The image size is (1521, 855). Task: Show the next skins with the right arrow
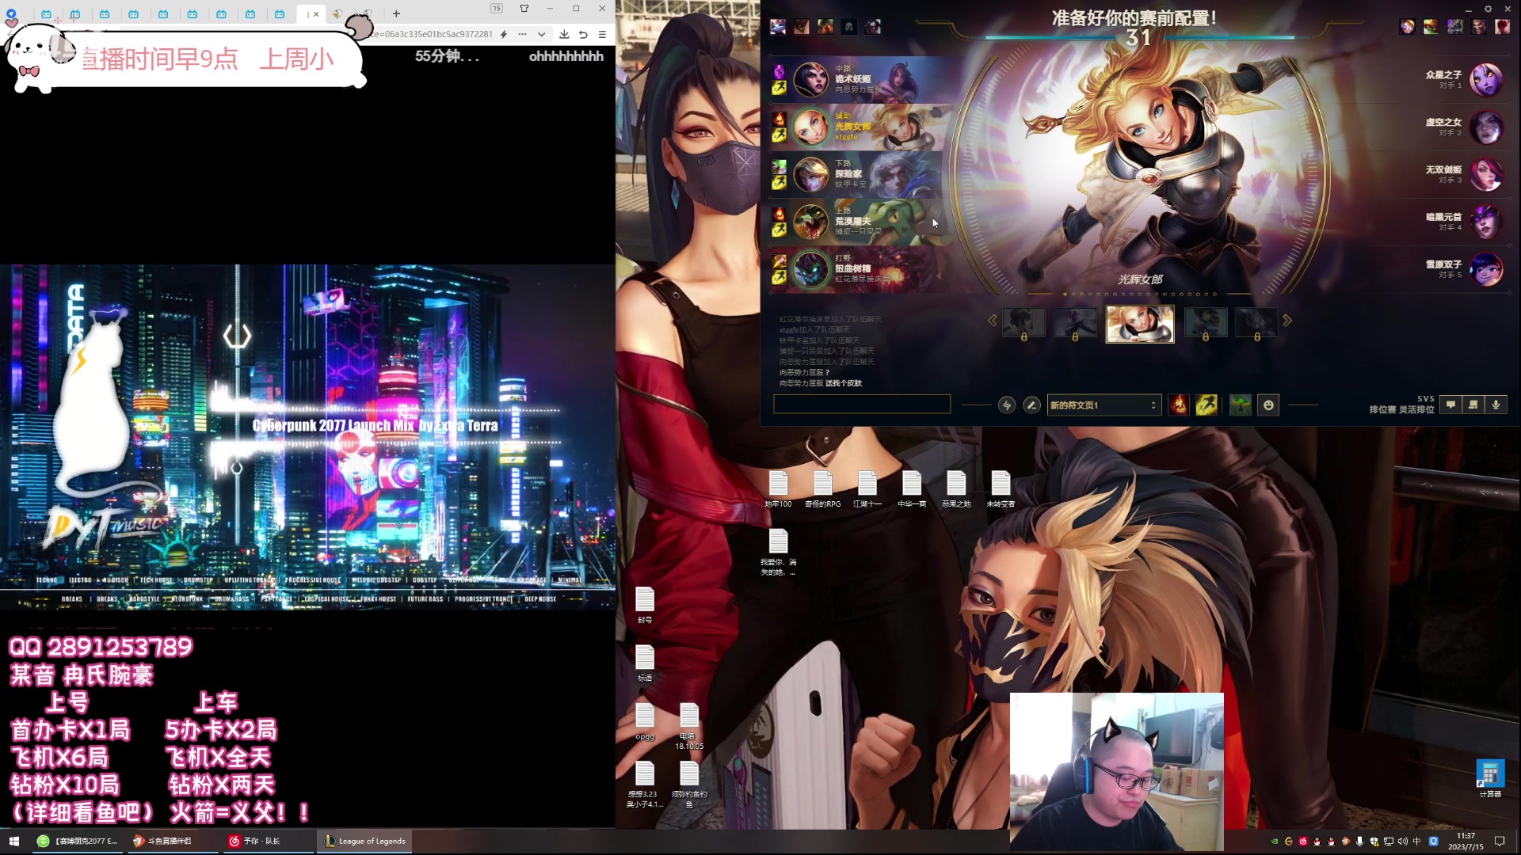click(1287, 321)
